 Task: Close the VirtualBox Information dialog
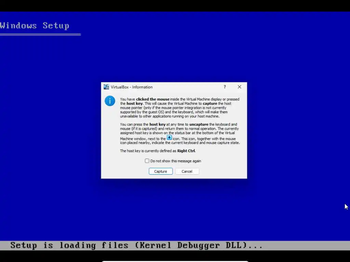pos(239,87)
